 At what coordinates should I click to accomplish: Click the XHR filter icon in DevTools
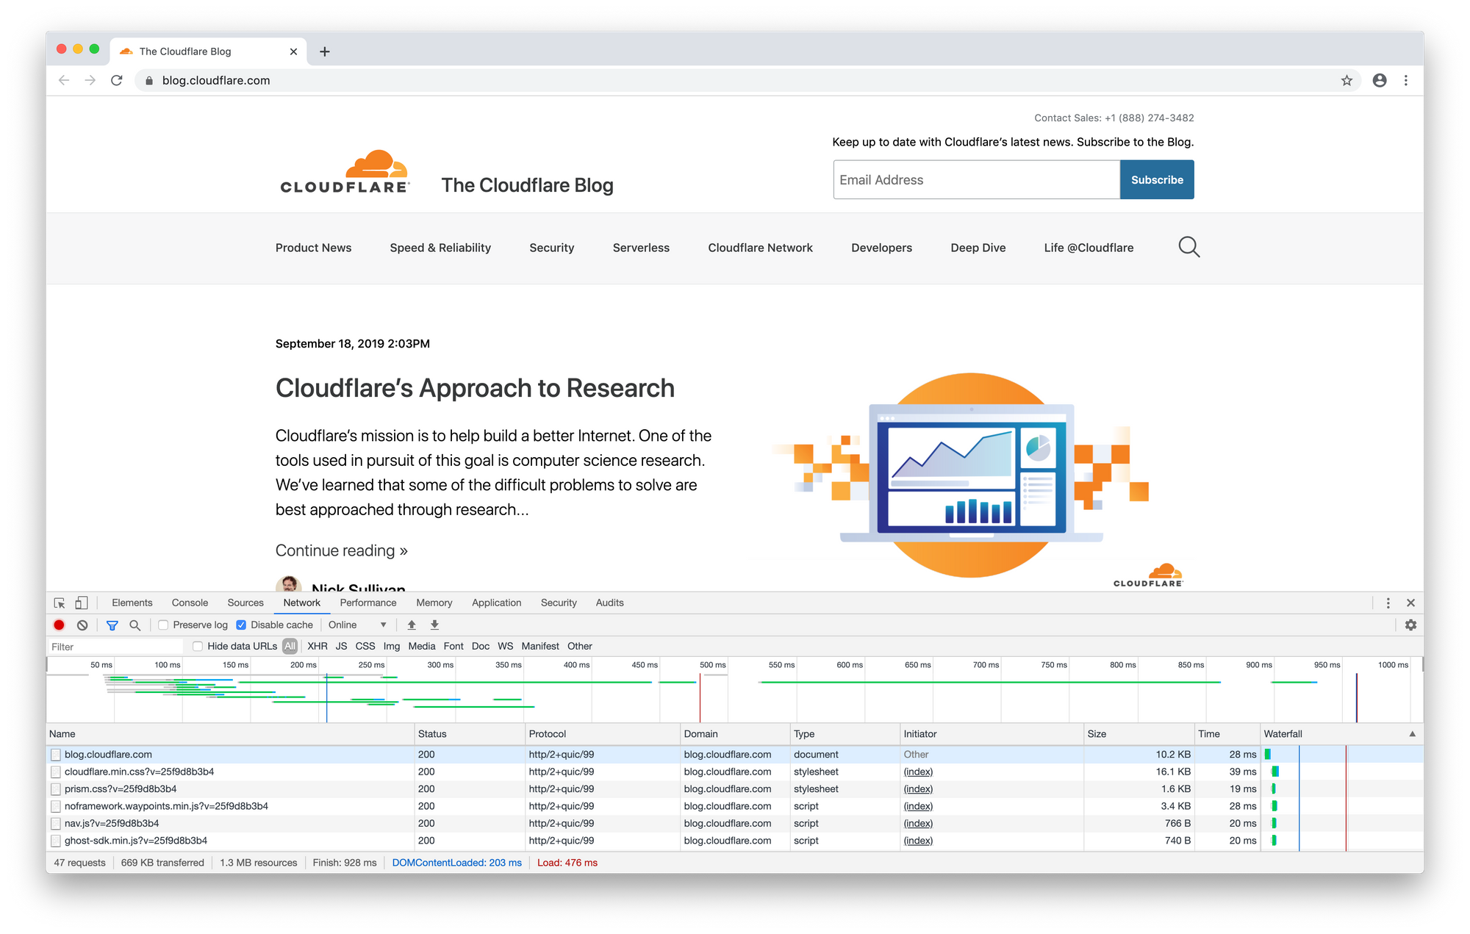315,646
